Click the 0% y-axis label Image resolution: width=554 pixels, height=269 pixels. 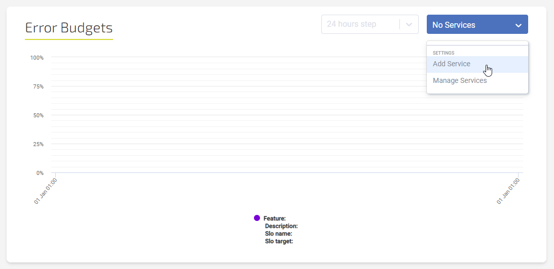coord(40,173)
